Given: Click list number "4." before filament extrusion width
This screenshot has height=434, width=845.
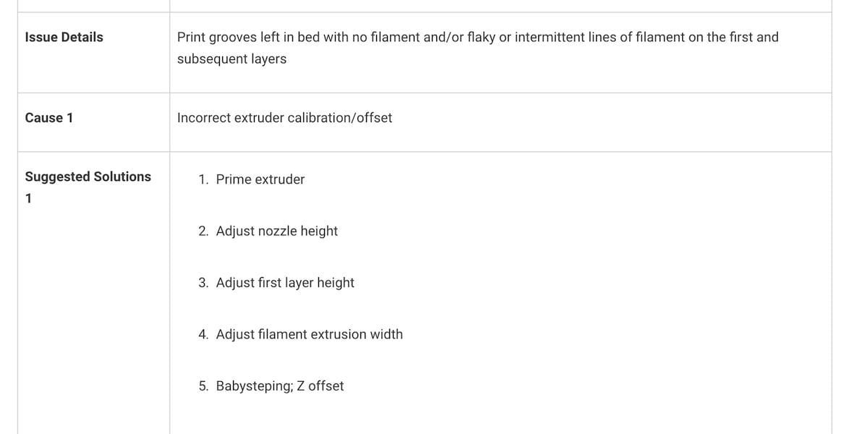Looking at the screenshot, I should pyautogui.click(x=203, y=334).
